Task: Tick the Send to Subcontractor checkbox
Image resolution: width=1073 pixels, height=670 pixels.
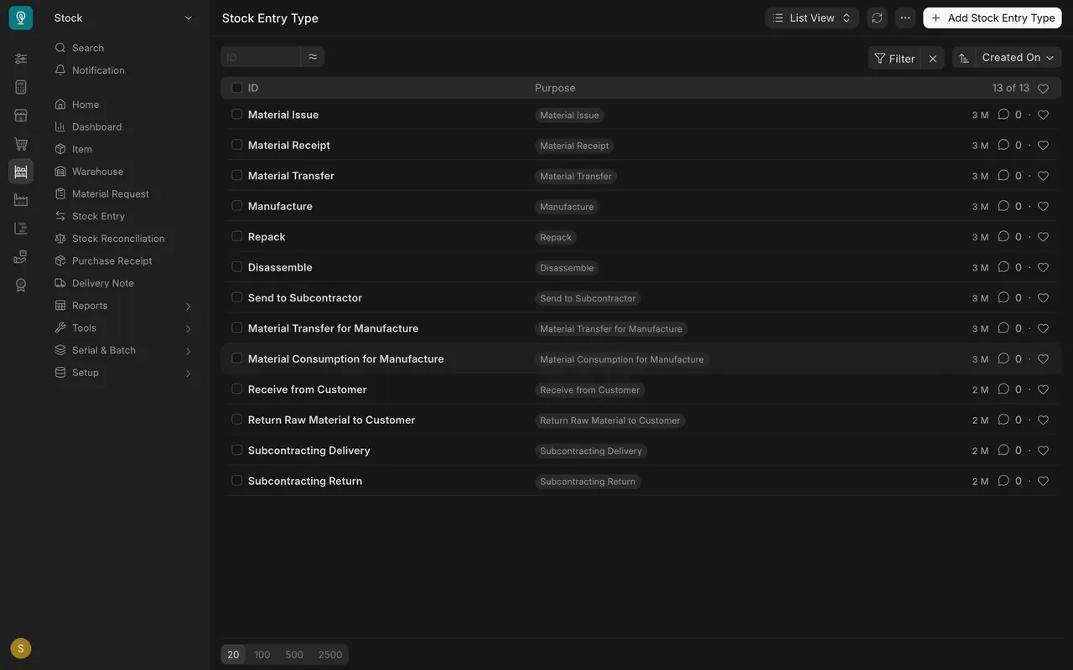Action: [236, 297]
